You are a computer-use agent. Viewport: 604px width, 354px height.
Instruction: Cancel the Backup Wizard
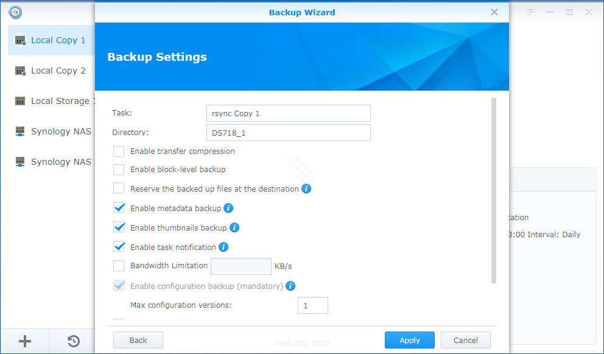[465, 340]
